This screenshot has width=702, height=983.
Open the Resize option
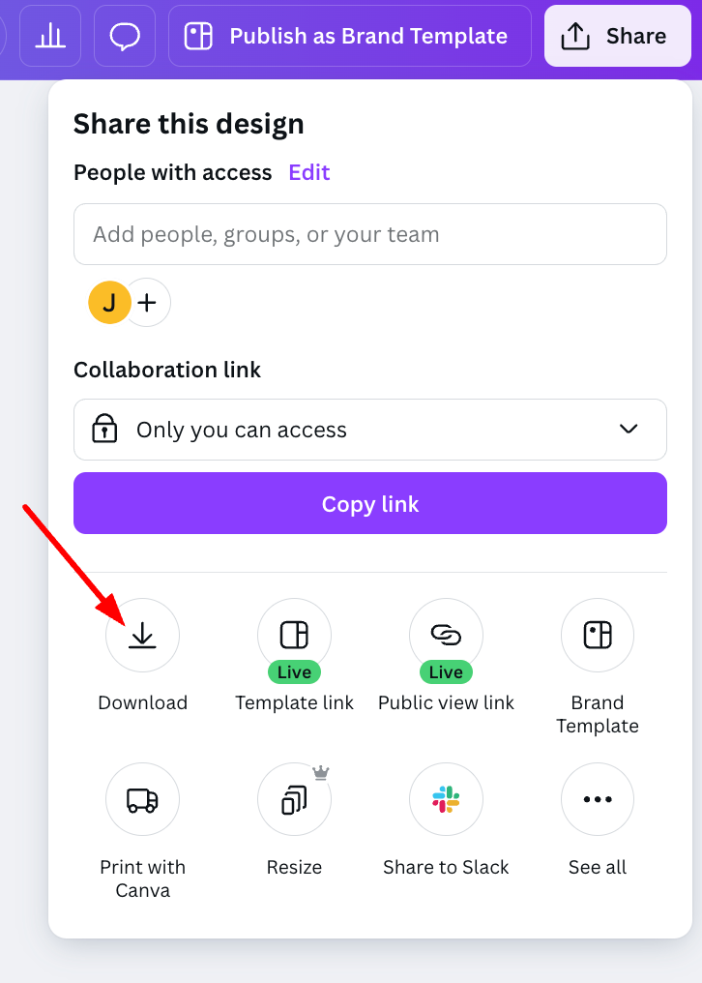294,799
